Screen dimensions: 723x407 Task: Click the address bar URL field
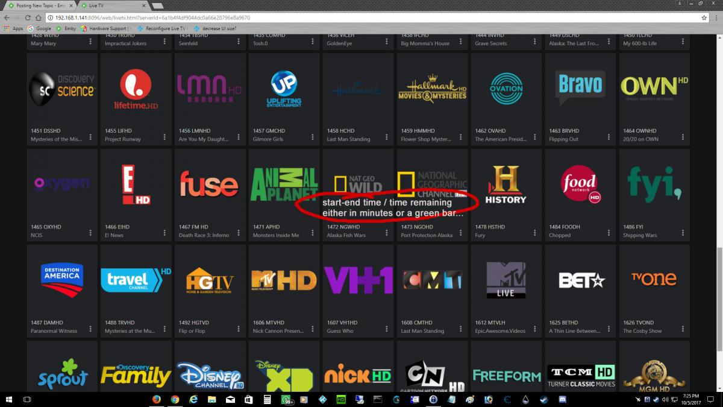tap(374, 18)
